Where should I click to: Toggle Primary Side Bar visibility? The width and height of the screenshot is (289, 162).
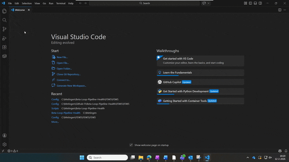pos(250,3)
